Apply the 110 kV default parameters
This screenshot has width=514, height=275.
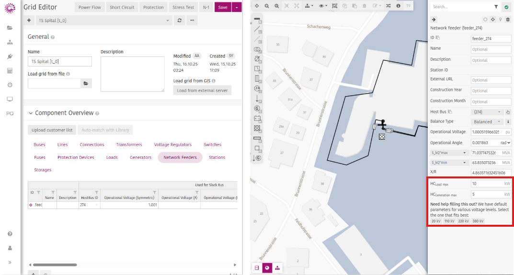coord(449,221)
